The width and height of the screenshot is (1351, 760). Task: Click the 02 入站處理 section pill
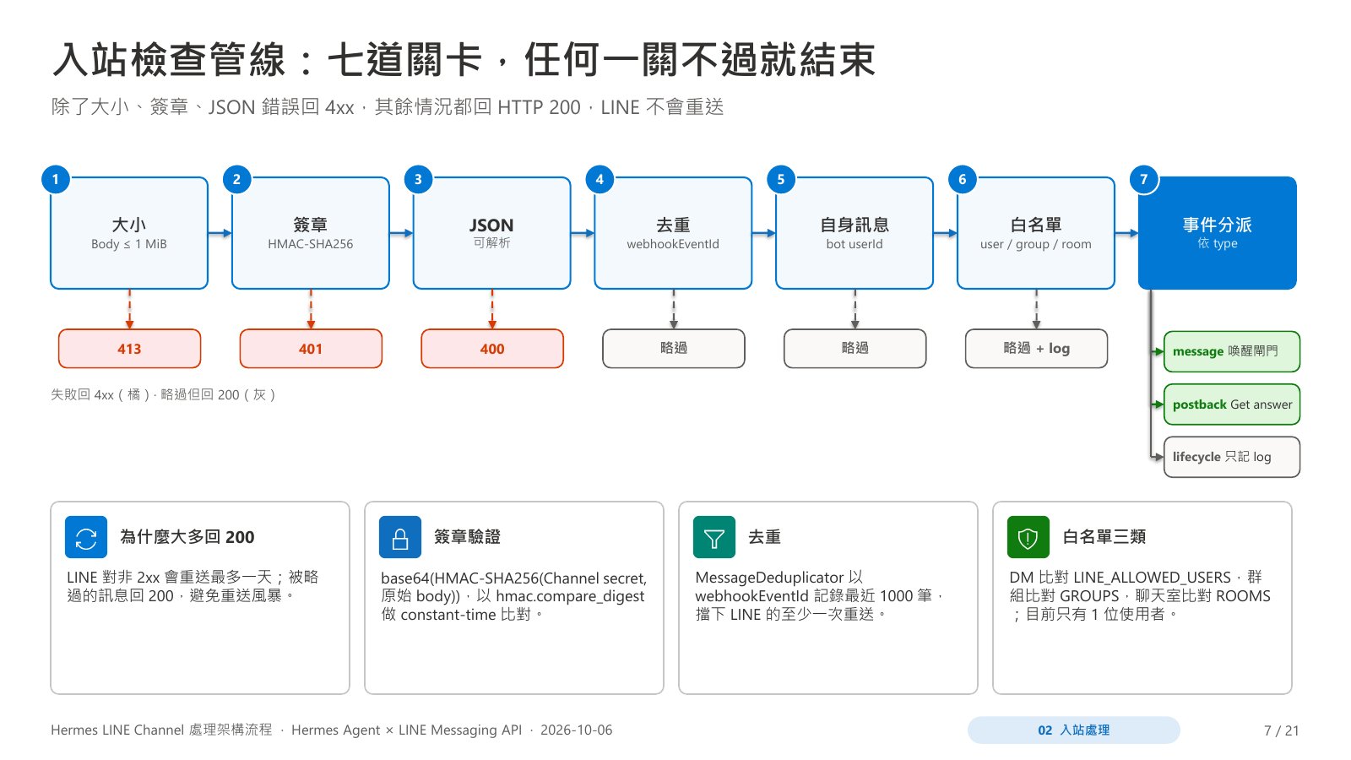tap(1074, 730)
